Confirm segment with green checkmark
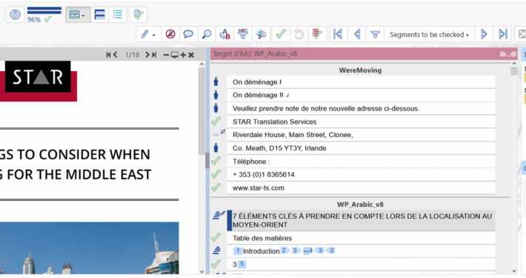Viewport: 526px width, 278px height. pyautogui.click(x=281, y=34)
